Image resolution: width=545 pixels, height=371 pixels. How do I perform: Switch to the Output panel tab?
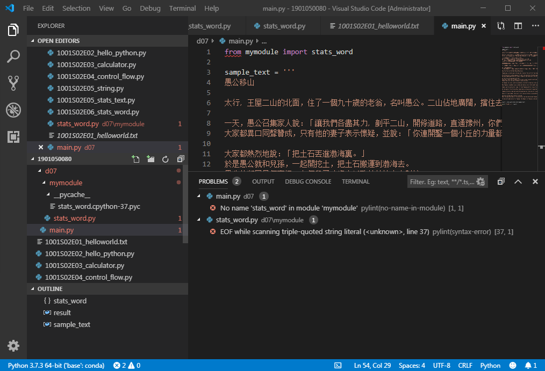(263, 181)
